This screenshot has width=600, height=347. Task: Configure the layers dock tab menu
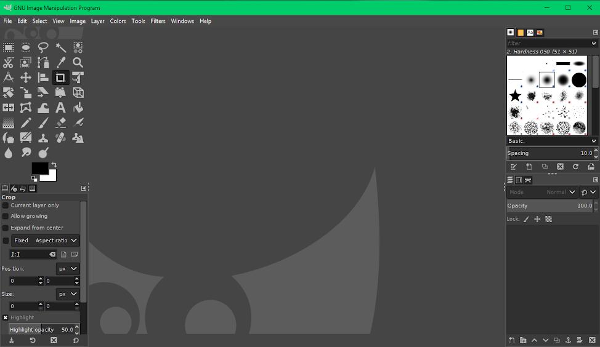click(x=596, y=180)
